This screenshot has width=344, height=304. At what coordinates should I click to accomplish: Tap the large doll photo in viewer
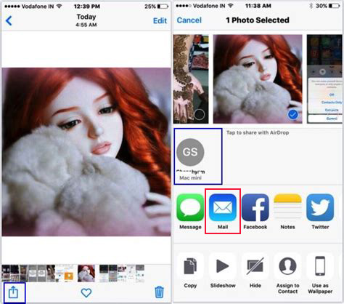click(x=86, y=152)
